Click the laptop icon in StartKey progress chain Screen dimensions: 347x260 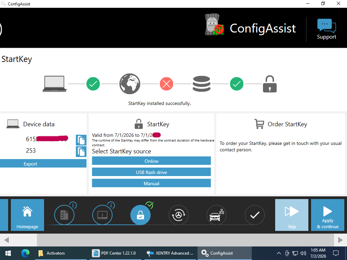[55, 84]
